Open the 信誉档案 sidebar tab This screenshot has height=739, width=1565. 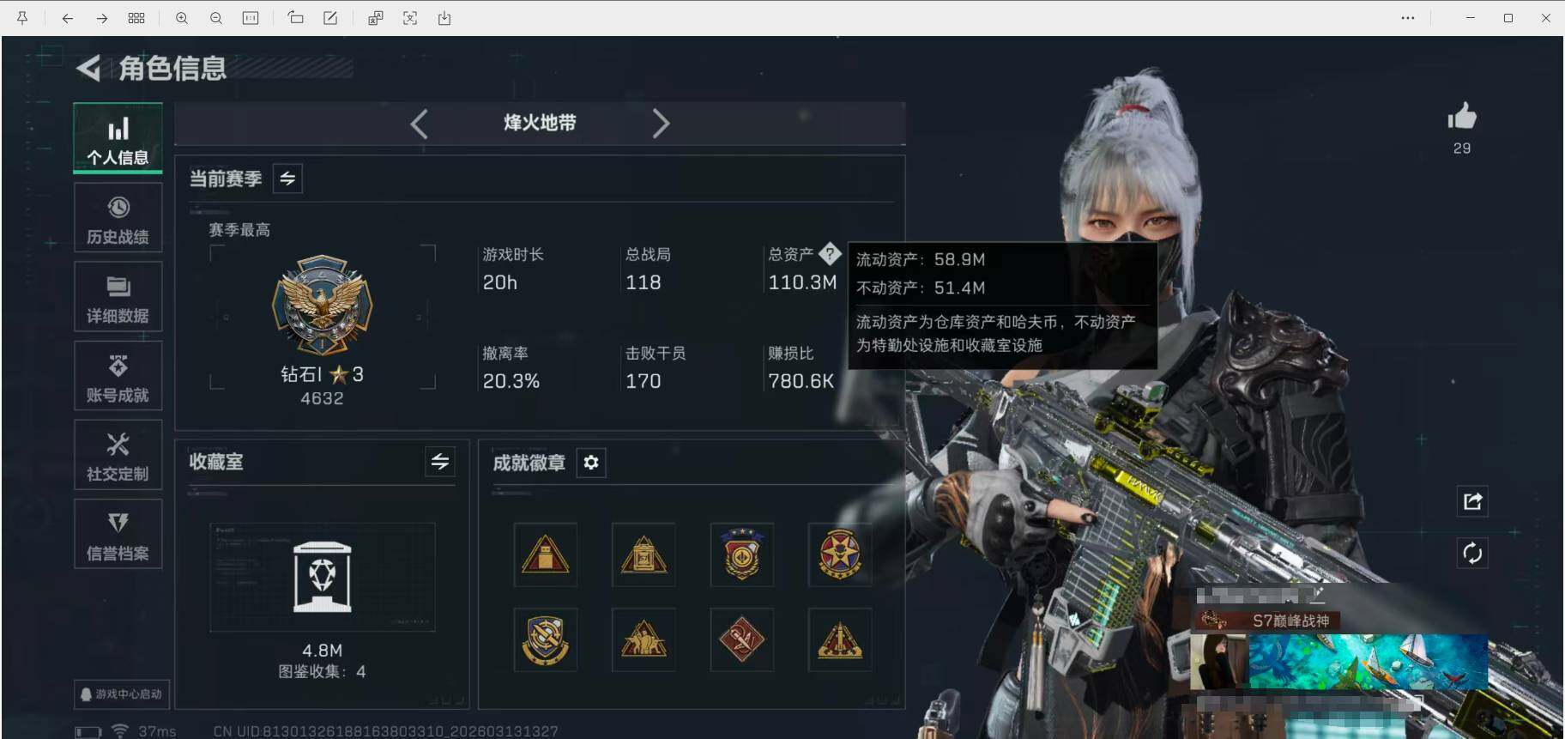(118, 534)
